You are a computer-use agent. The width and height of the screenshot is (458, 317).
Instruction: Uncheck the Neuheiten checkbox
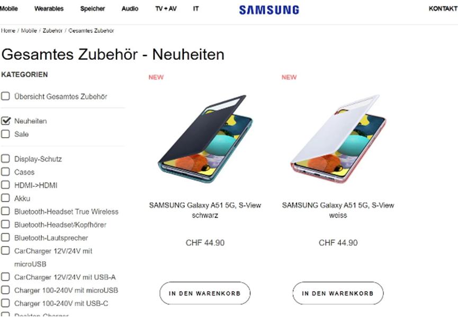(x=6, y=121)
